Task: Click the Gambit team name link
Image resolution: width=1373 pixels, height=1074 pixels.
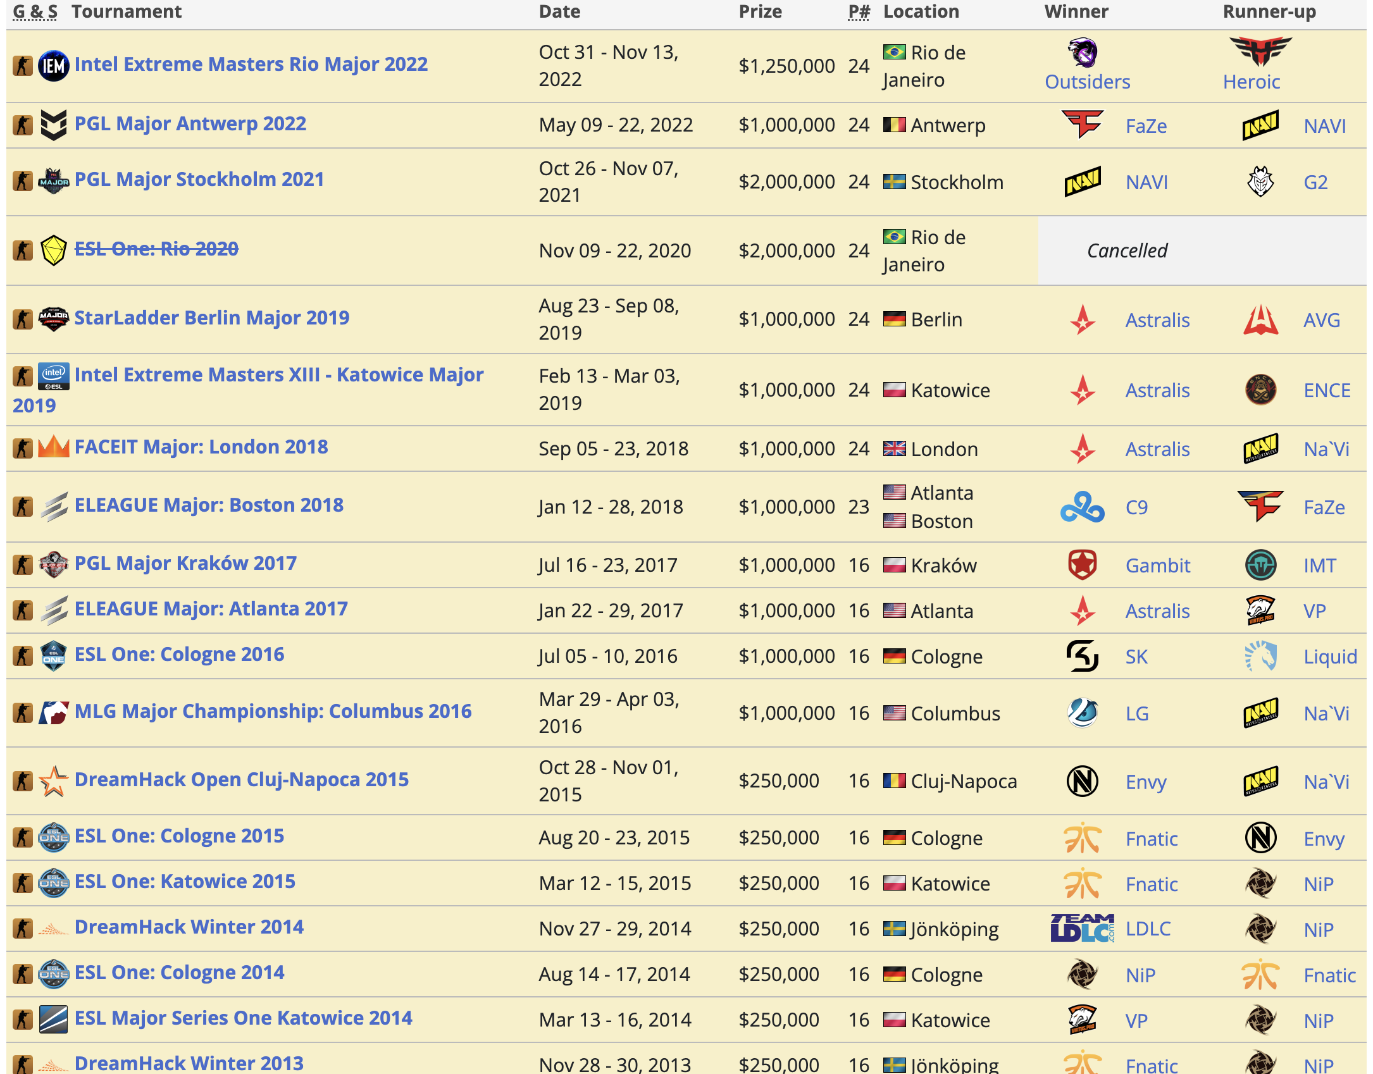Action: click(x=1158, y=565)
